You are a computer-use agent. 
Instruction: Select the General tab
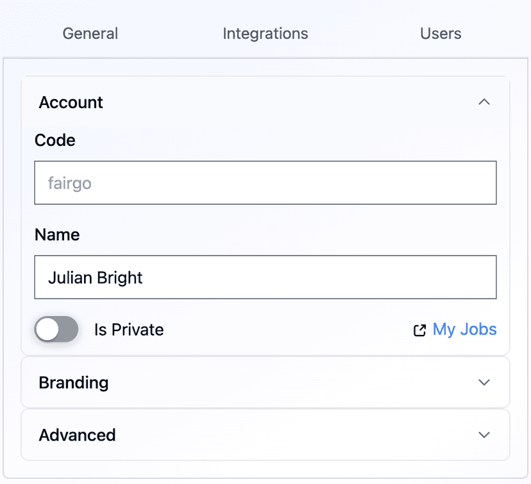[x=90, y=33]
